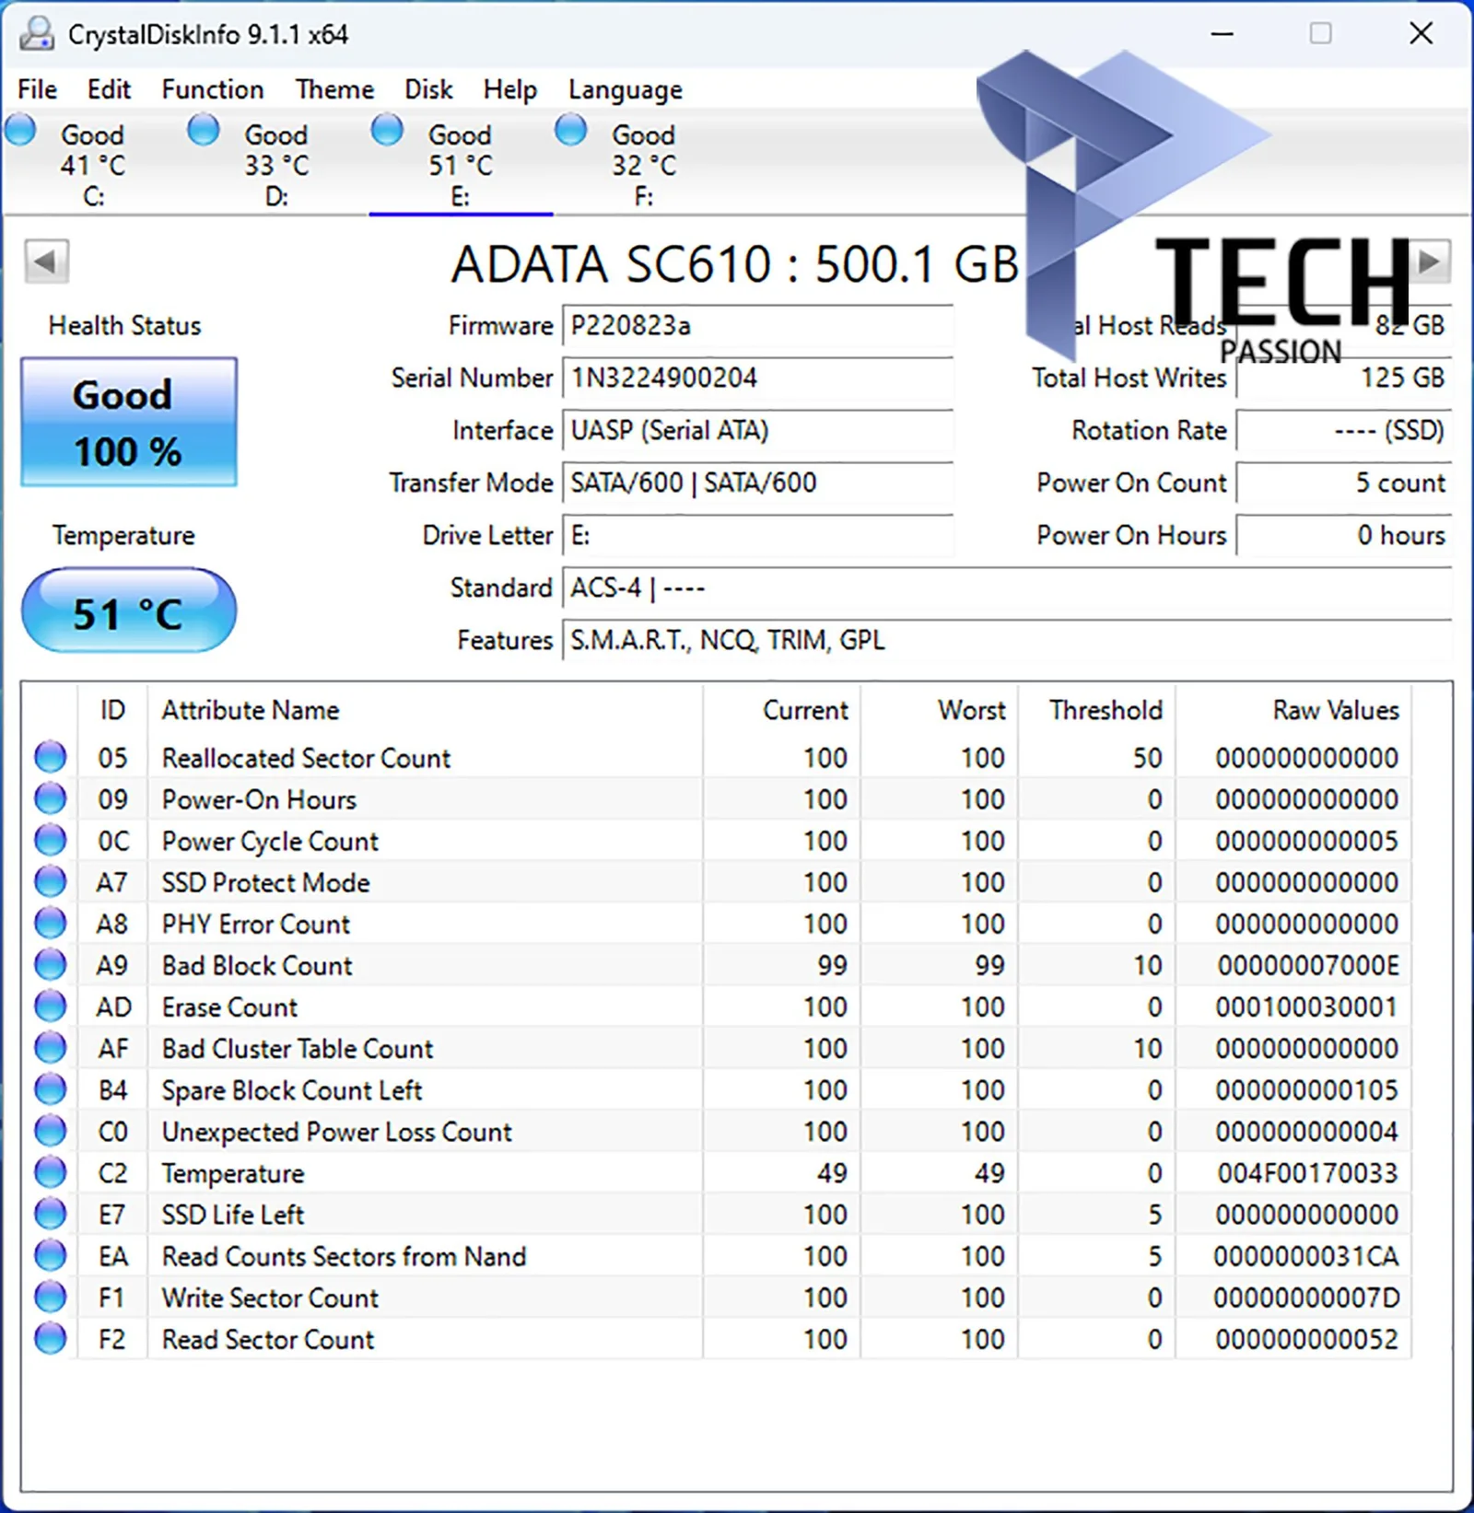Open the Disk menu
Screen dimensions: 1474x1513
click(x=428, y=89)
